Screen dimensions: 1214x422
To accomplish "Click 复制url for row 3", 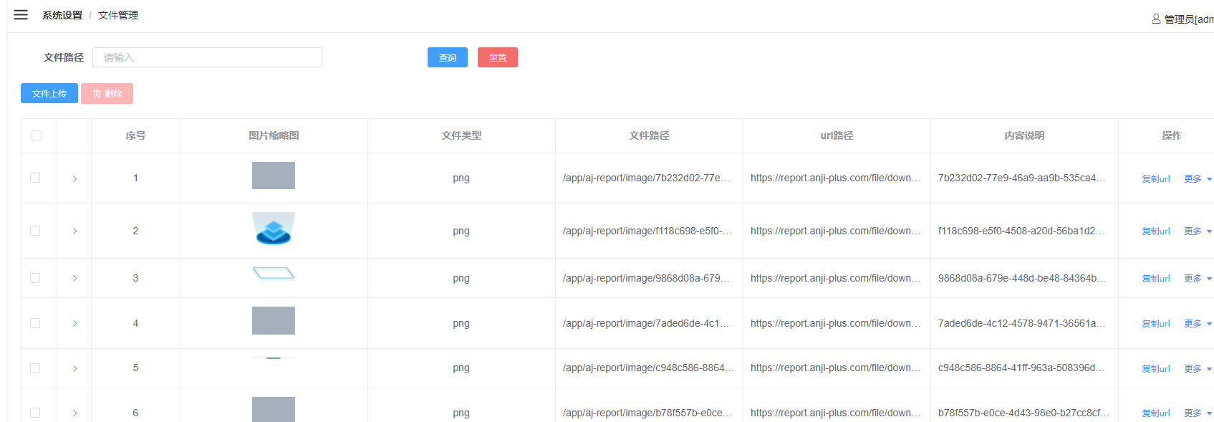I will [x=1156, y=279].
